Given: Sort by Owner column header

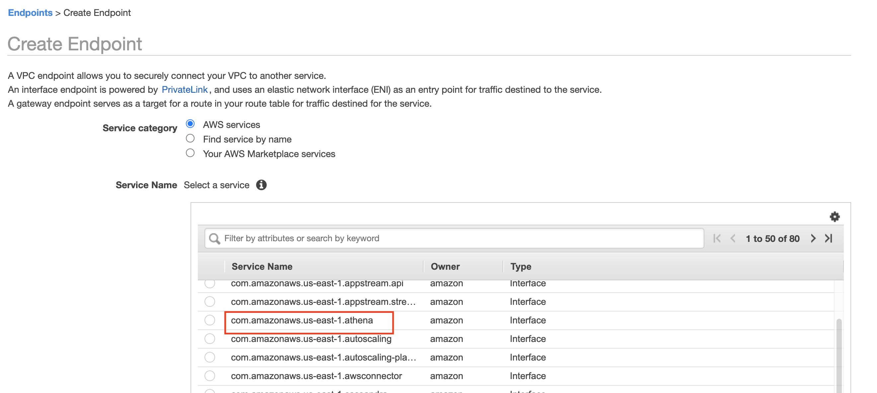Looking at the screenshot, I should [x=445, y=266].
